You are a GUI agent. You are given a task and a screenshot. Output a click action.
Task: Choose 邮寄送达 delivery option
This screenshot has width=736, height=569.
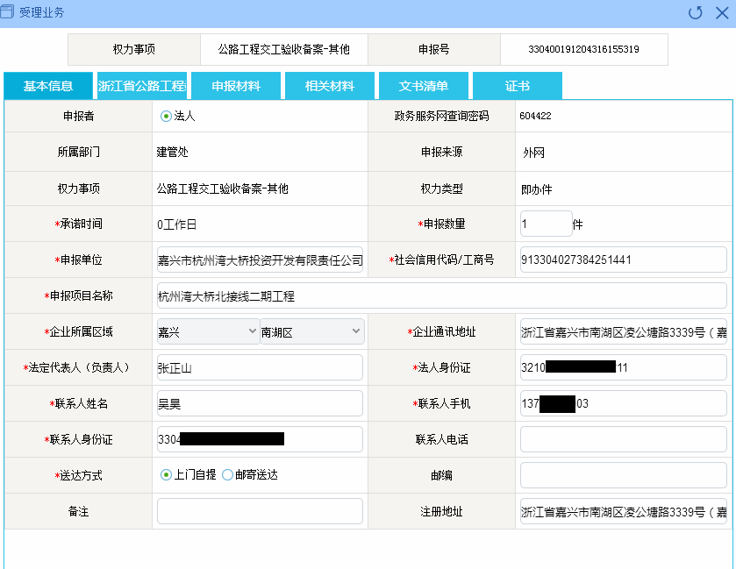click(x=228, y=475)
